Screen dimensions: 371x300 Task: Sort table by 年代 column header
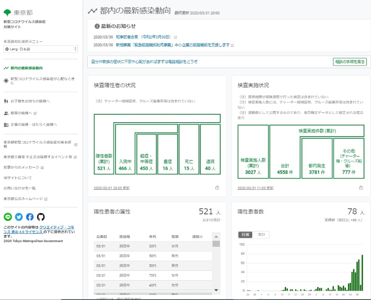click(153, 237)
